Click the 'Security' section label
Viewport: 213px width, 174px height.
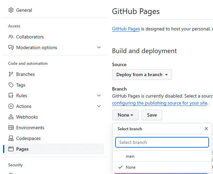pos(15,165)
